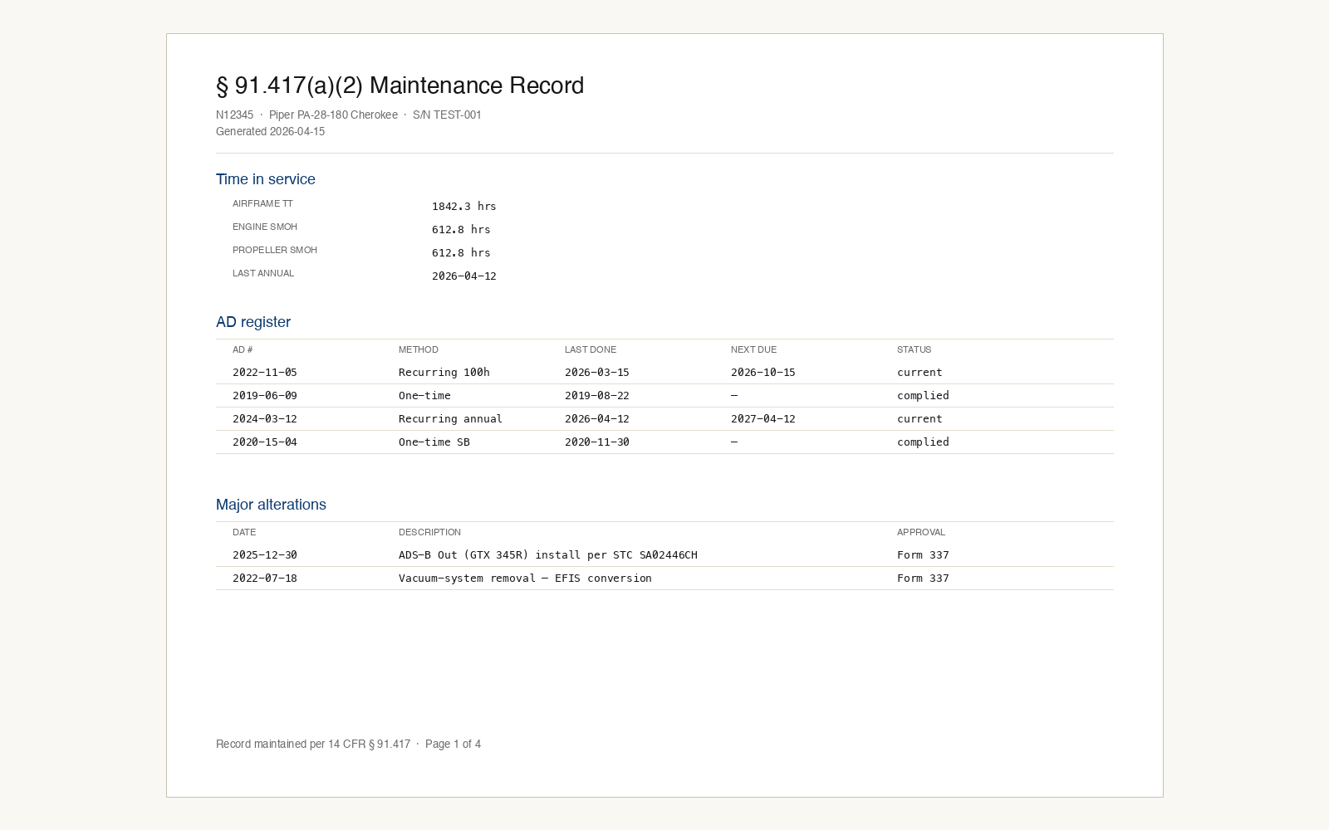Click the One-time method for AD 2019-06-09
The height and width of the screenshot is (830, 1329).
click(x=424, y=395)
